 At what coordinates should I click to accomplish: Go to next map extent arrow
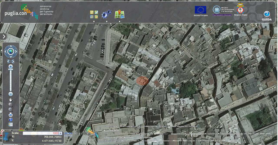(x=13, y=61)
